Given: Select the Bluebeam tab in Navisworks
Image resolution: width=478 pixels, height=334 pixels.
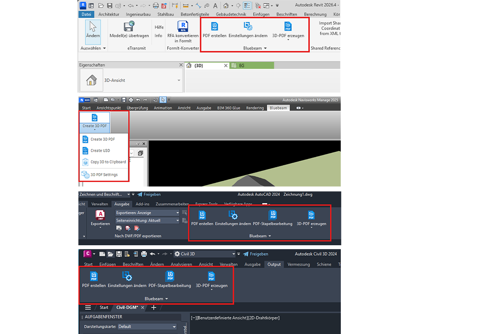Looking at the screenshot, I should [x=278, y=108].
